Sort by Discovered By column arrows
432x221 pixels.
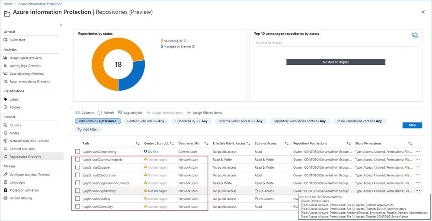[206, 144]
